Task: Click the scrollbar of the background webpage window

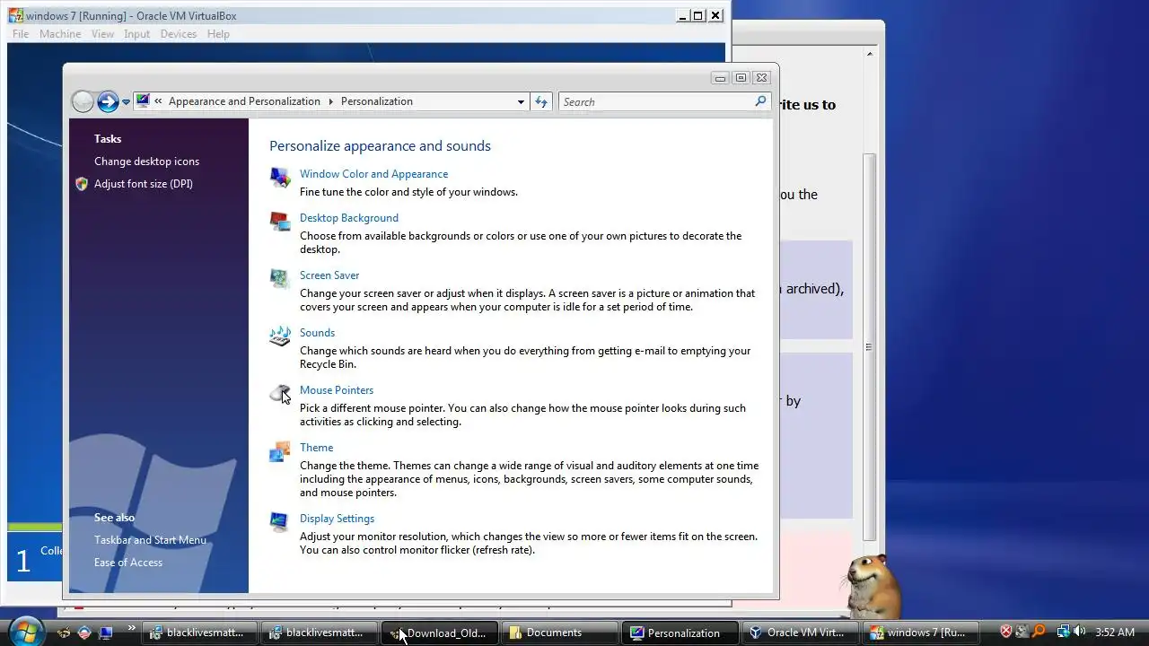Action: (868, 346)
